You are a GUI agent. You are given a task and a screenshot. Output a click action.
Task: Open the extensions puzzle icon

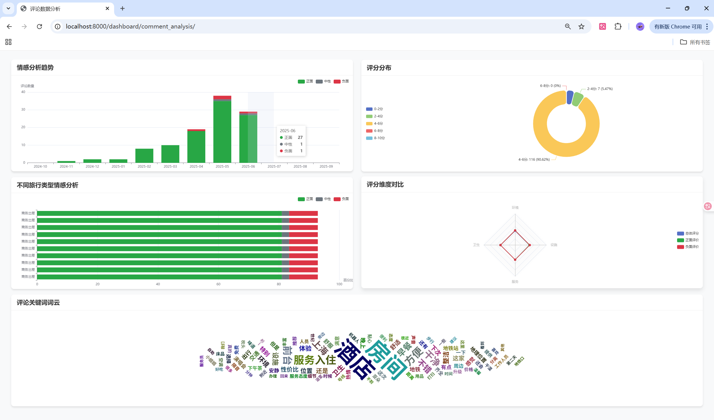[618, 27]
